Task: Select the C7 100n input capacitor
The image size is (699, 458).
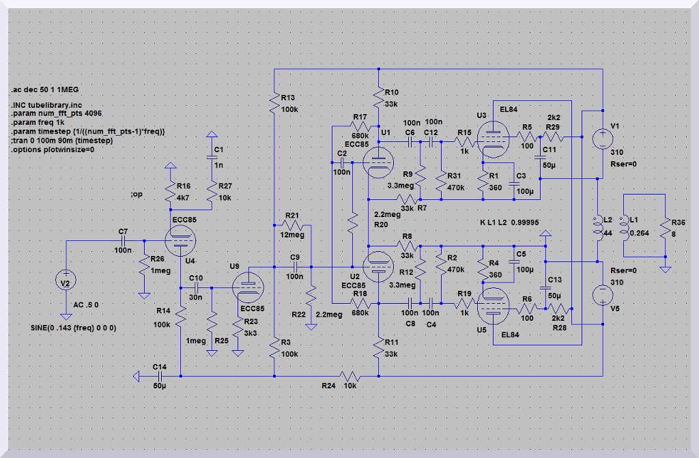Action: [x=124, y=241]
